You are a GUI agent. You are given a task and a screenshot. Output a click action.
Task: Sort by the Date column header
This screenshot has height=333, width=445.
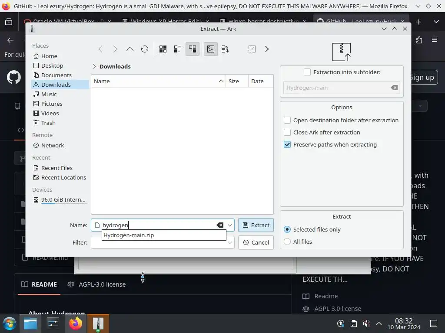click(261, 81)
